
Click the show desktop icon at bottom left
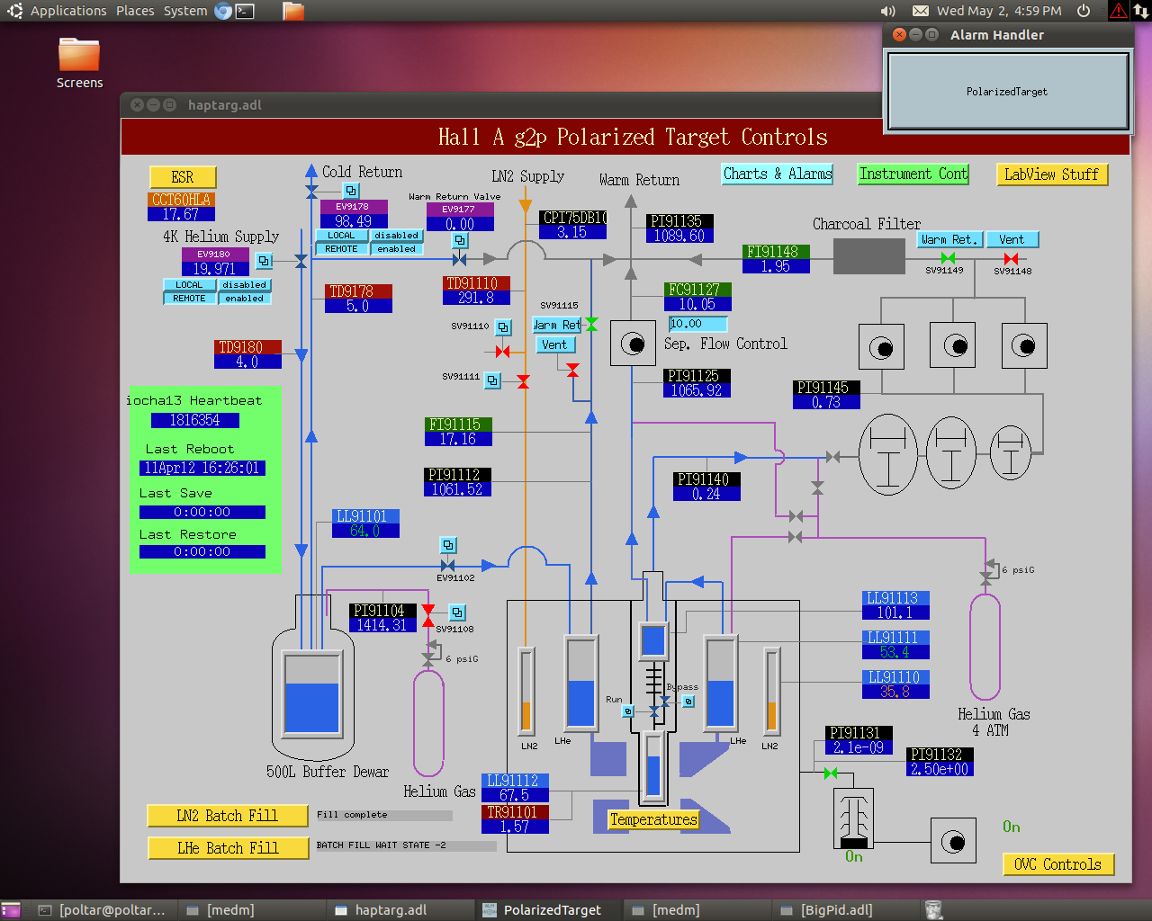click(11, 910)
